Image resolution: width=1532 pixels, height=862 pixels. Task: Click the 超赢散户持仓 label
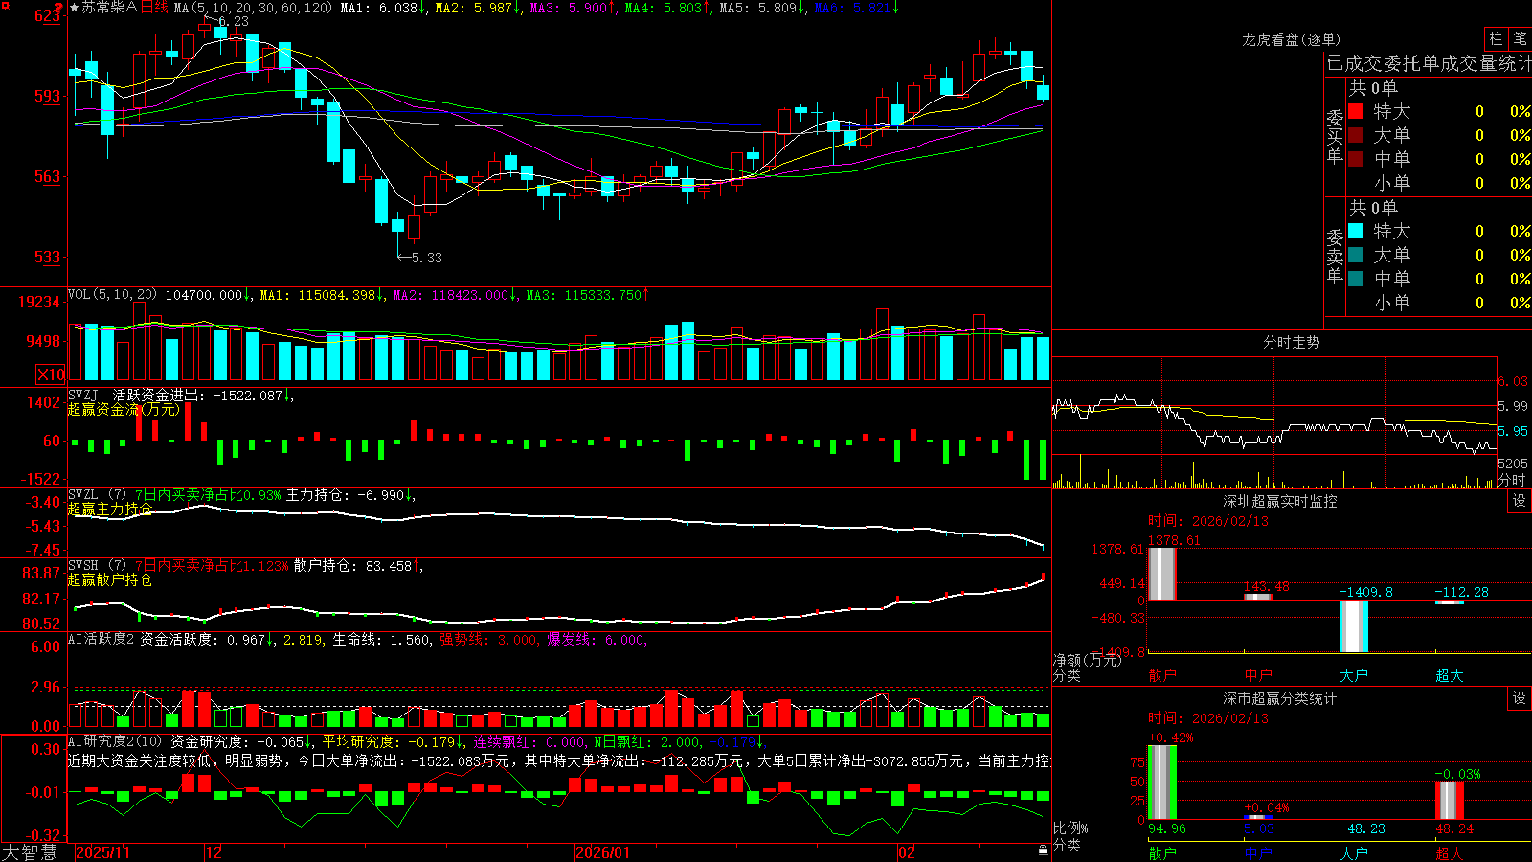point(110,579)
